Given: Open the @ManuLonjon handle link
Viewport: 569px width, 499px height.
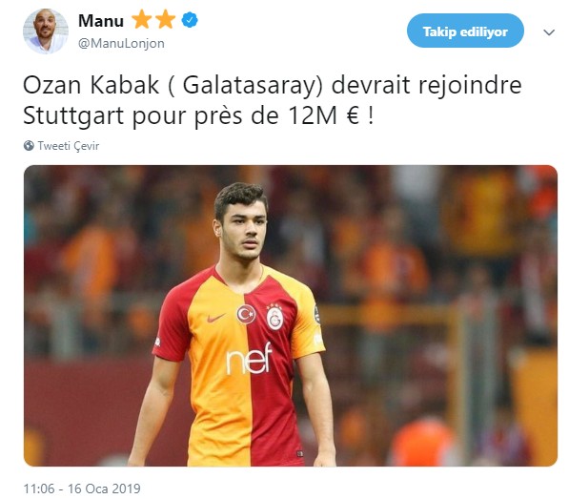Looking at the screenshot, I should (x=121, y=43).
